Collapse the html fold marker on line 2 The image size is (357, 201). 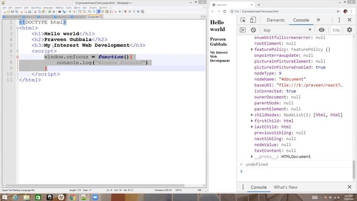coord(17,28)
